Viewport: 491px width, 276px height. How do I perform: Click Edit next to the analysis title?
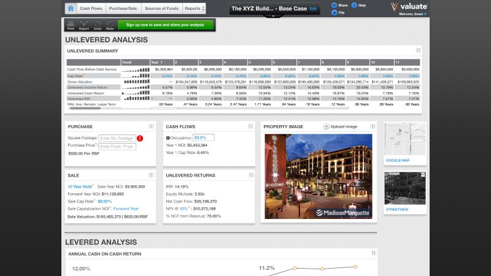point(314,9)
